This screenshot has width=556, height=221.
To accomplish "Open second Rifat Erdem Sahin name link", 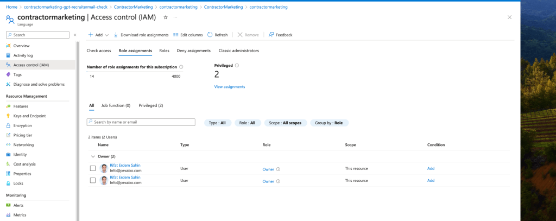I will click(x=125, y=178).
